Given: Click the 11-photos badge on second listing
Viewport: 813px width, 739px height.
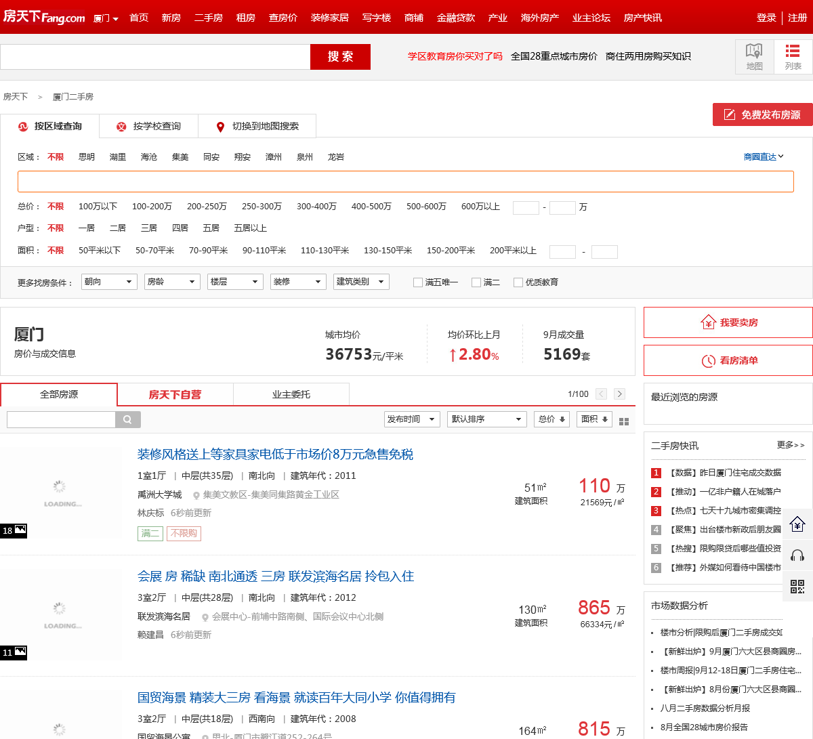Looking at the screenshot, I should 14,652.
